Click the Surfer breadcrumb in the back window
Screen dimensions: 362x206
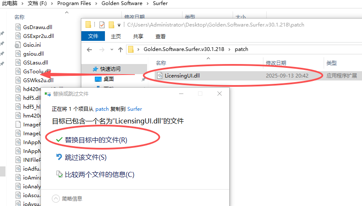160,3
